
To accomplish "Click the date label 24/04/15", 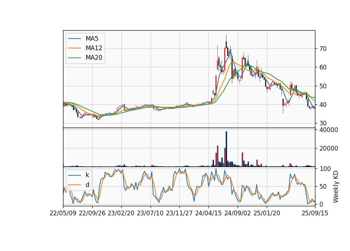I will [x=209, y=213].
